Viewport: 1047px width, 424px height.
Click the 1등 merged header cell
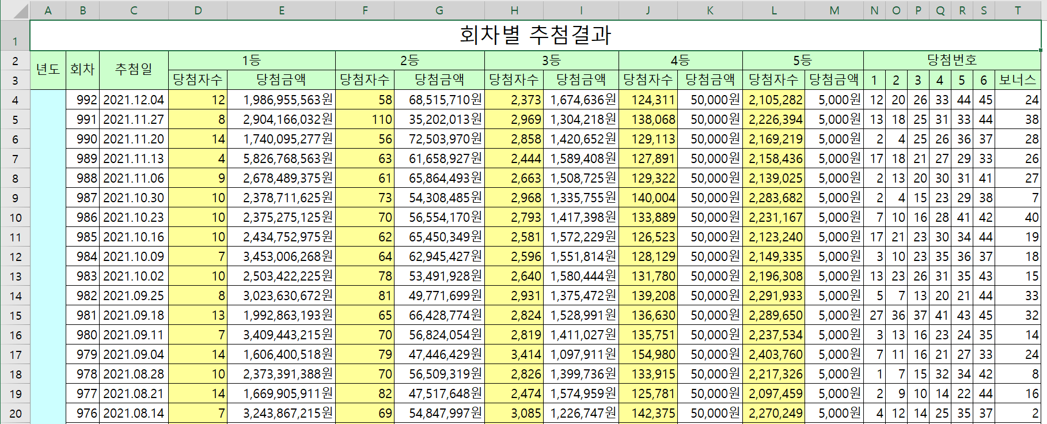click(x=251, y=60)
